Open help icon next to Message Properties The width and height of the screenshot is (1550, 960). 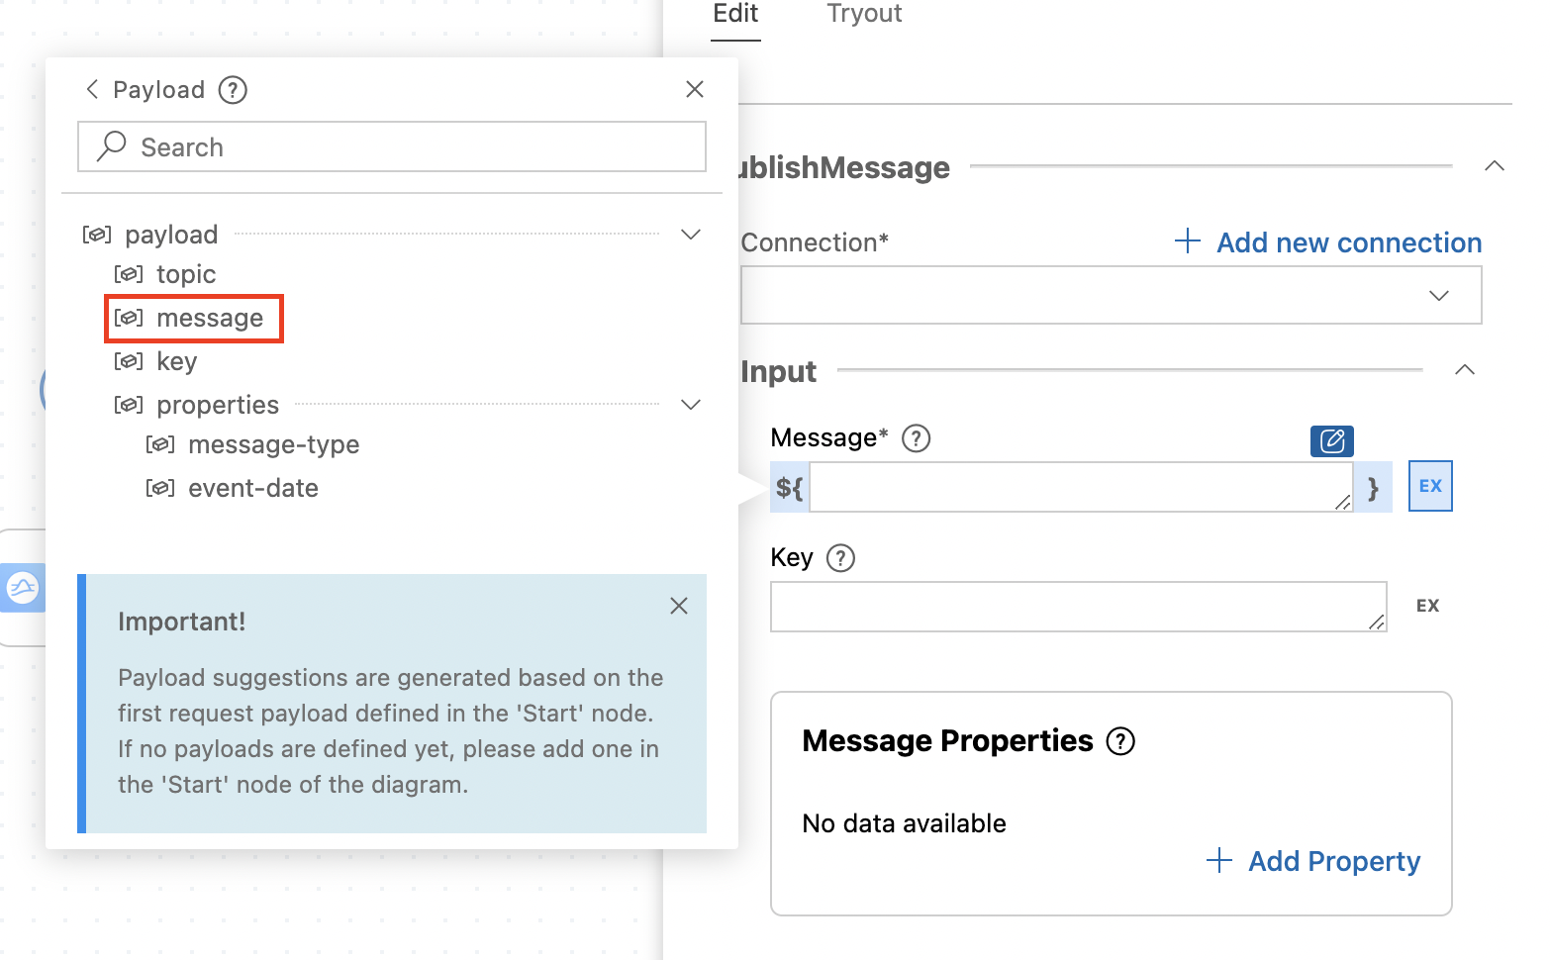coord(1120,741)
